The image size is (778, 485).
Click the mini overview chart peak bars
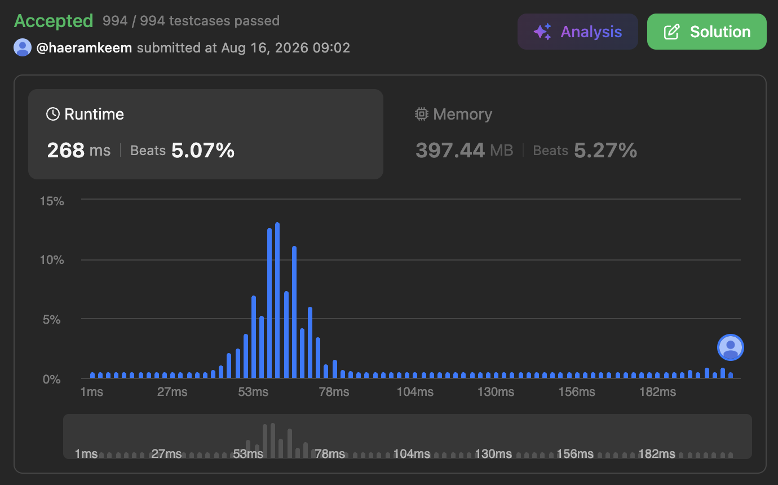click(272, 440)
